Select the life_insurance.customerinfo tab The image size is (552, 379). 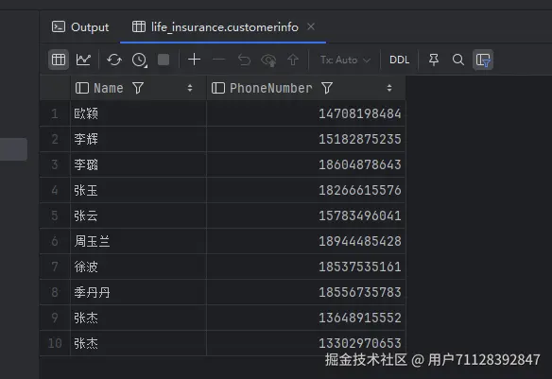click(x=216, y=27)
